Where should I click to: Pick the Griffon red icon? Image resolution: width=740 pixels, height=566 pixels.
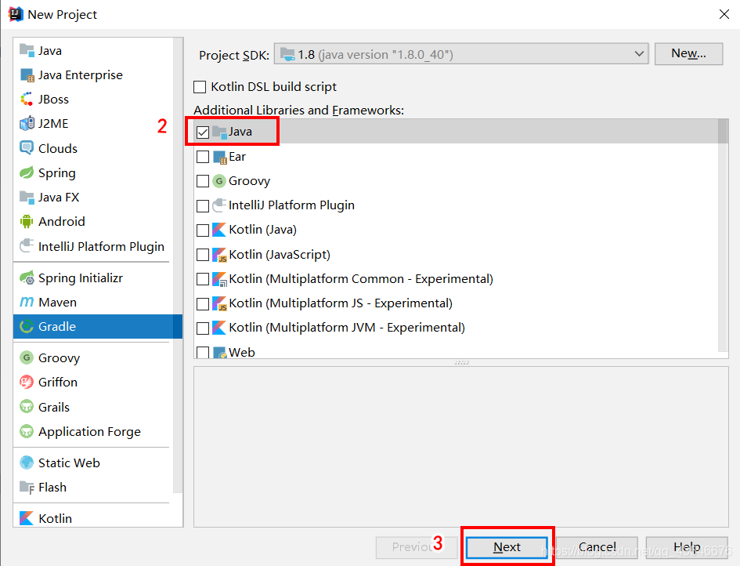click(27, 382)
